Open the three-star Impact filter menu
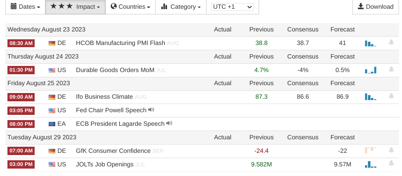The image size is (402, 176). coord(75,7)
